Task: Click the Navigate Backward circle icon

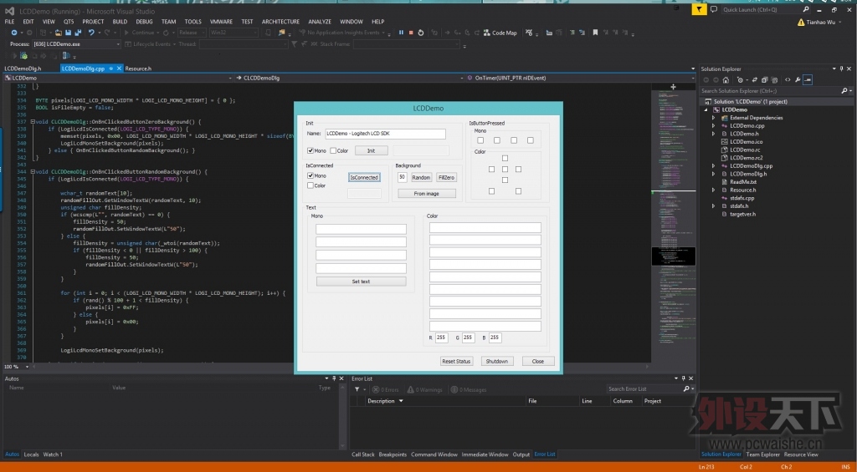Action: [x=14, y=33]
